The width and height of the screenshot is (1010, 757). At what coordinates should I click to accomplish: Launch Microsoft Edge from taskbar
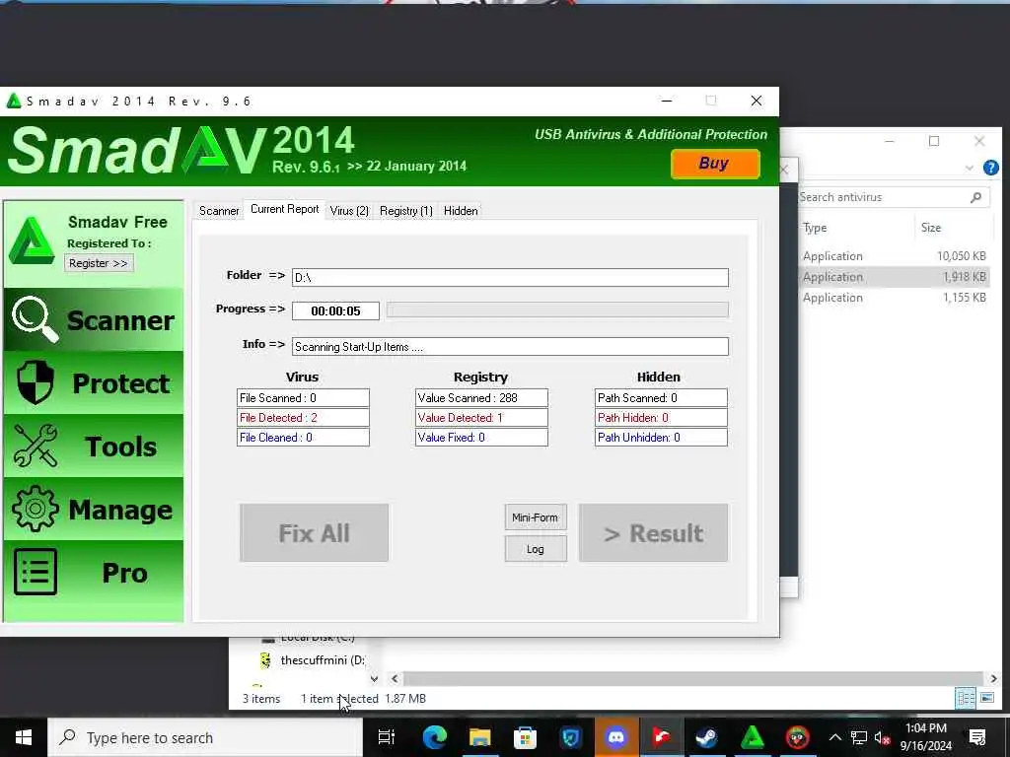point(435,737)
